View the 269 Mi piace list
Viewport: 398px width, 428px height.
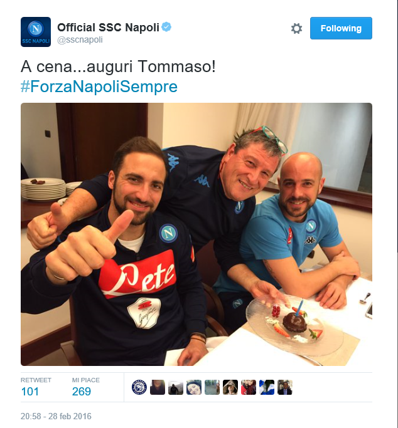click(x=86, y=387)
